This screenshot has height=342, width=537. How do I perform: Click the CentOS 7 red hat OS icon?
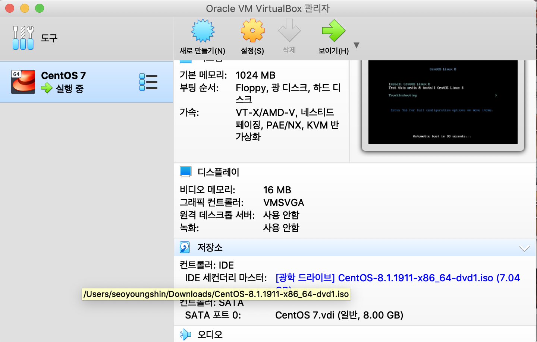tap(23, 82)
